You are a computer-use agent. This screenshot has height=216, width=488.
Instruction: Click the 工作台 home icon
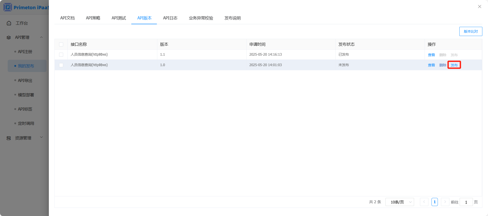9,23
